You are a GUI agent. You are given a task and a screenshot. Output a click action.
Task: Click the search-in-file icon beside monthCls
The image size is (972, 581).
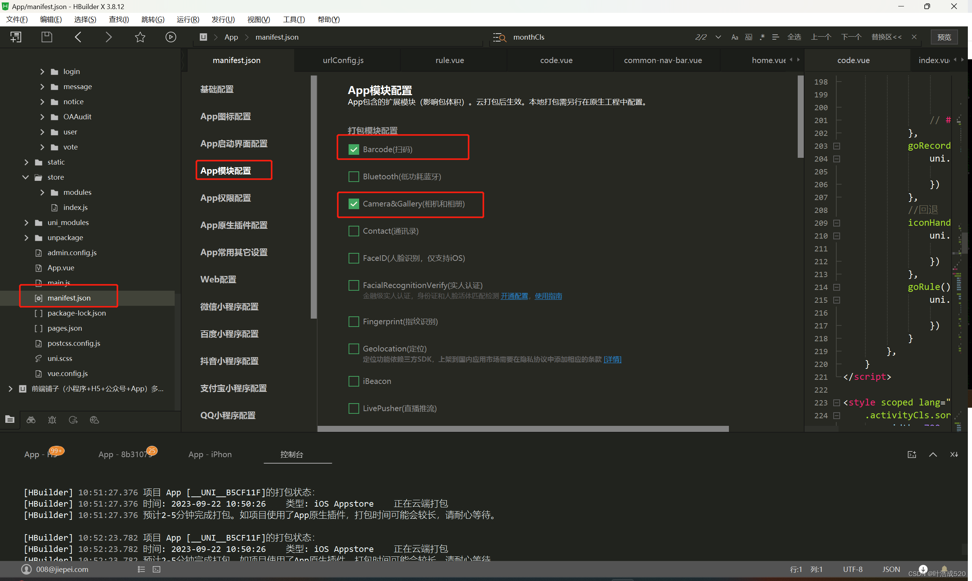(499, 37)
